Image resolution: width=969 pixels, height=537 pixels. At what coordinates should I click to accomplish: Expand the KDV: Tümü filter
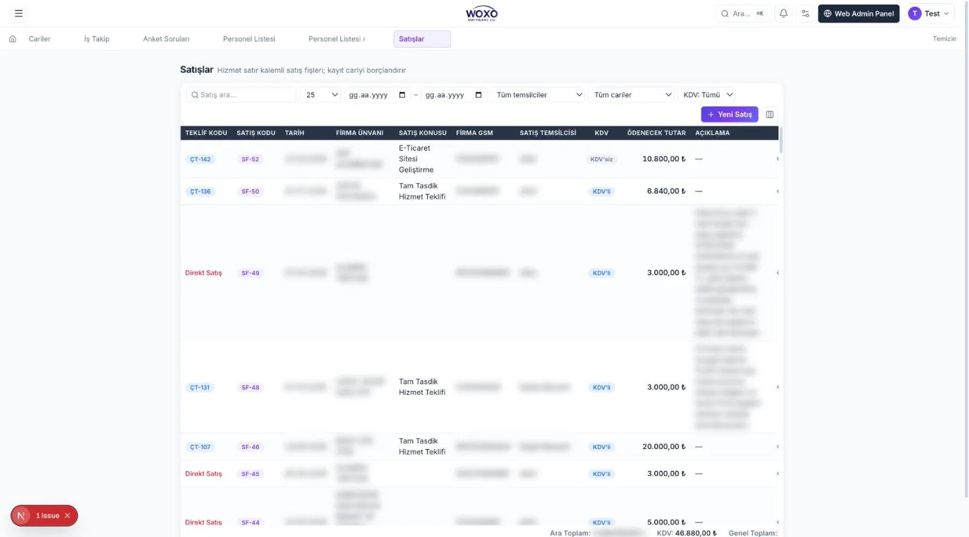(x=706, y=95)
